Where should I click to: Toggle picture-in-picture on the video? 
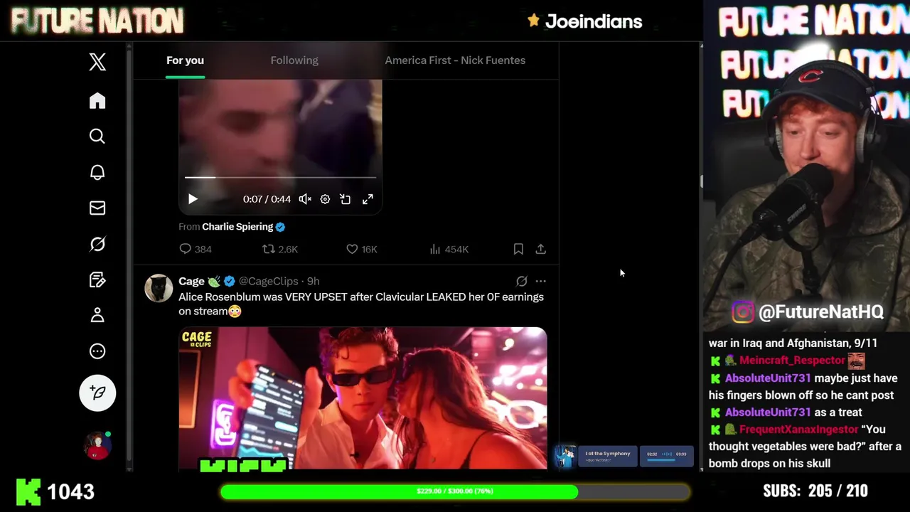tap(346, 199)
